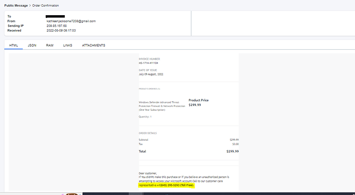Show the ATTACHMENTS tab

pyautogui.click(x=94, y=45)
